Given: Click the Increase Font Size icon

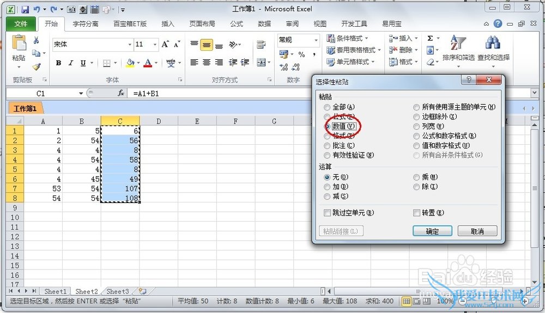Looking at the screenshot, I should [x=165, y=44].
